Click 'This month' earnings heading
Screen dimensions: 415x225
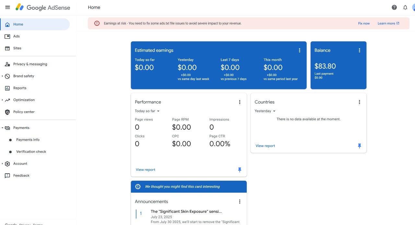click(x=273, y=60)
